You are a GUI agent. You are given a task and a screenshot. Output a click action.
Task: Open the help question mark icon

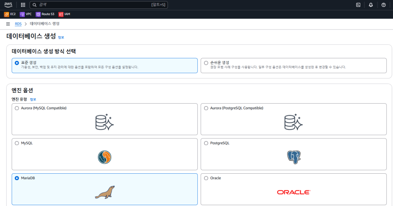(383, 5)
